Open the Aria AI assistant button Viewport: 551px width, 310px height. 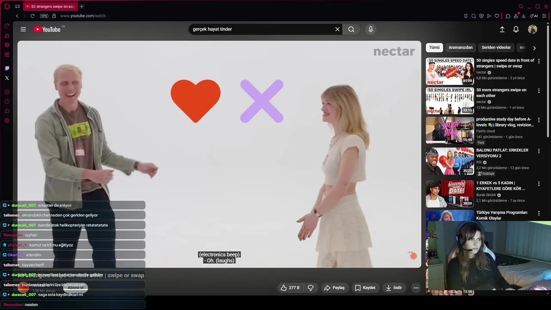point(534,16)
